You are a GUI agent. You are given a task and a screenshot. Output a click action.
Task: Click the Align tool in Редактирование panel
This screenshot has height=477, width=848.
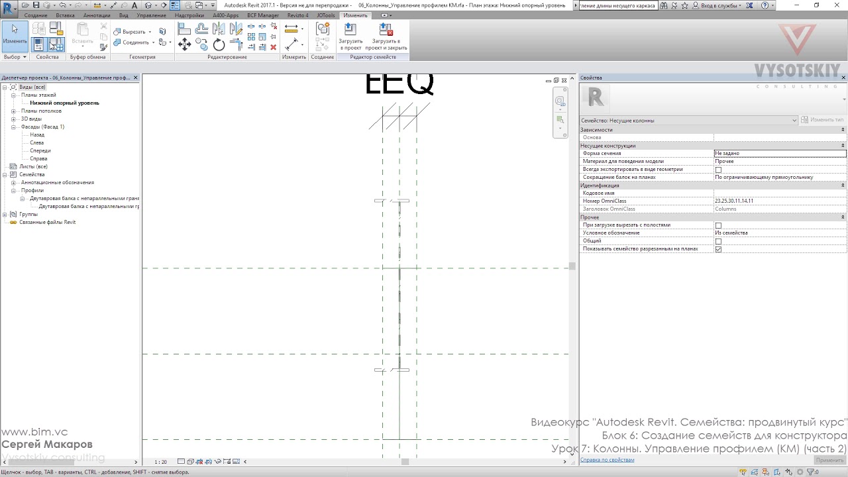pyautogui.click(x=184, y=29)
